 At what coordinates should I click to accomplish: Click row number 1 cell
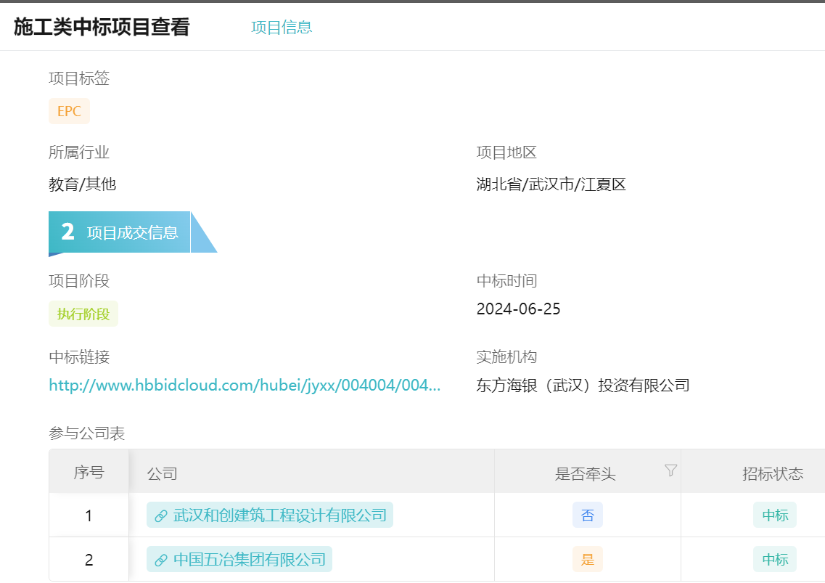coord(89,515)
